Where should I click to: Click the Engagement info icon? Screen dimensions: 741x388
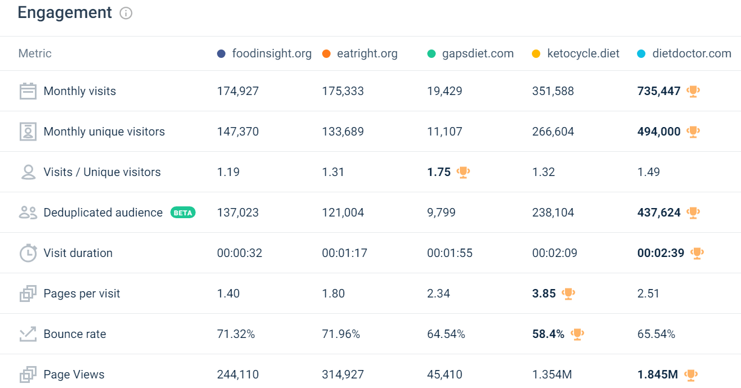pyautogui.click(x=126, y=13)
